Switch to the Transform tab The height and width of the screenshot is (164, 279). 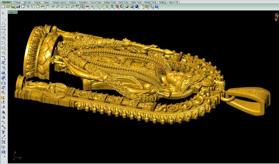tap(83, 2)
